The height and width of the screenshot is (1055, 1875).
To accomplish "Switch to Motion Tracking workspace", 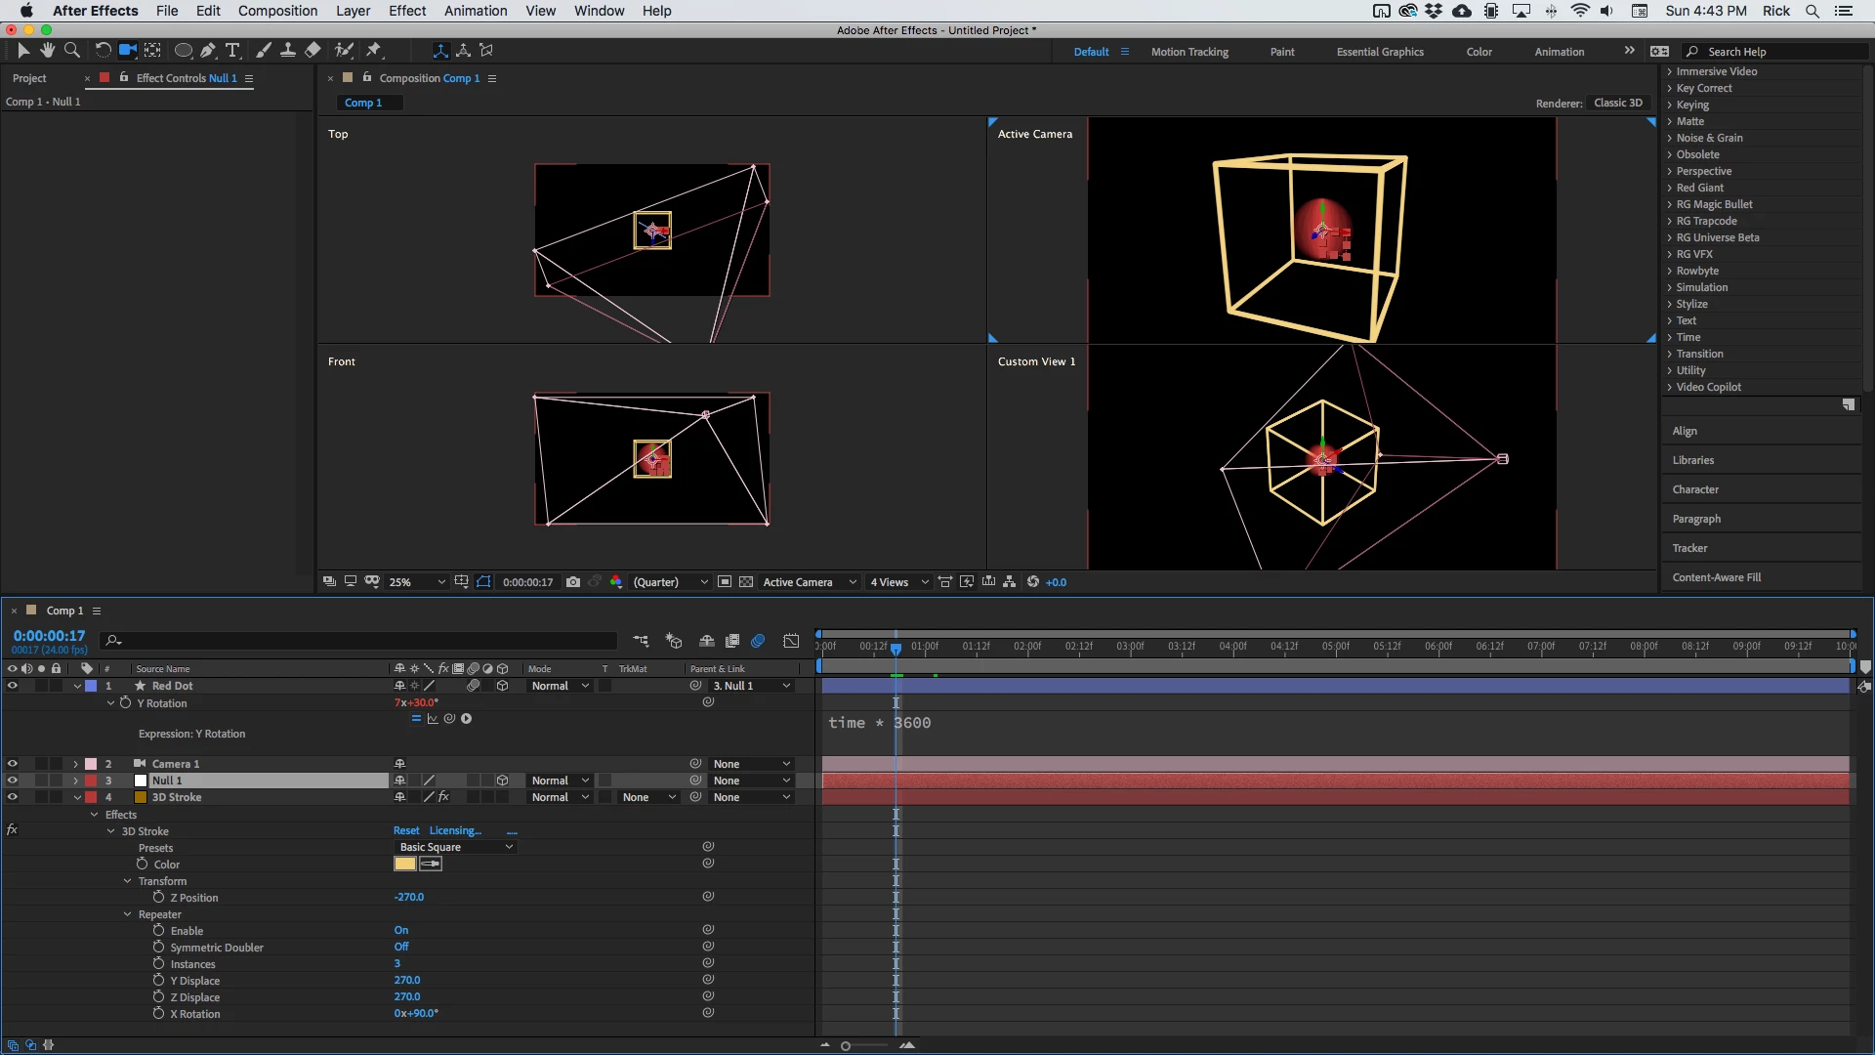I will pos(1188,52).
